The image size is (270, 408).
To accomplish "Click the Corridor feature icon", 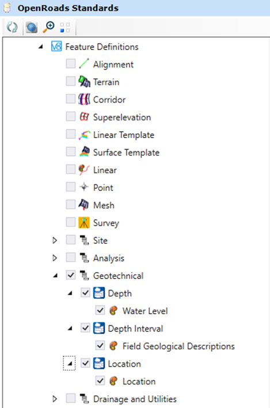I will (85, 99).
